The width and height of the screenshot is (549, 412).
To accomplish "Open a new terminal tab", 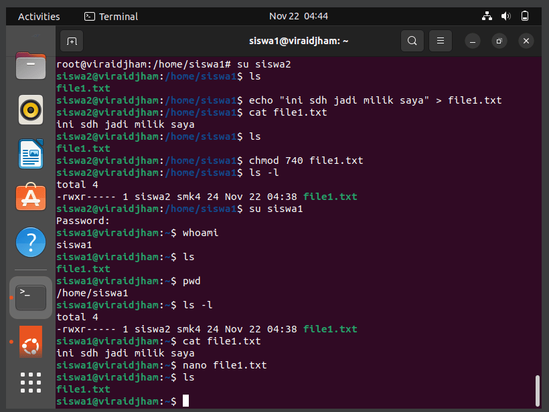I will click(72, 41).
